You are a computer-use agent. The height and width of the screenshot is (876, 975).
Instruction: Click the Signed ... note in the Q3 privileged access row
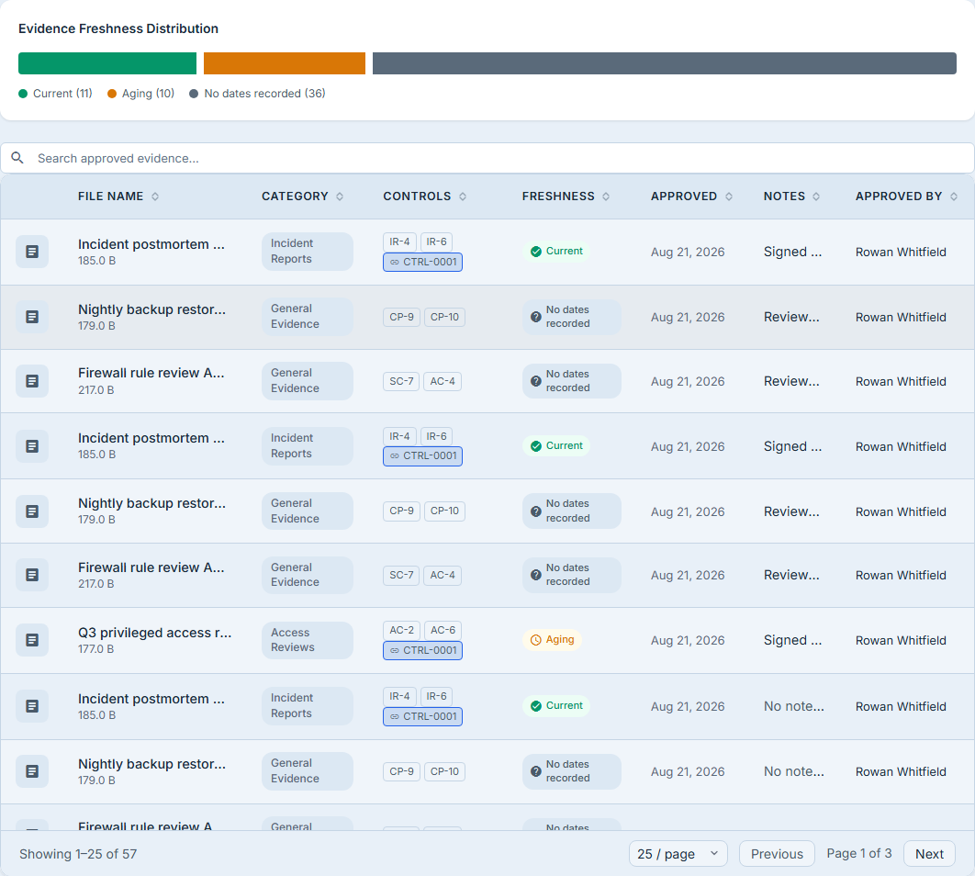click(793, 640)
